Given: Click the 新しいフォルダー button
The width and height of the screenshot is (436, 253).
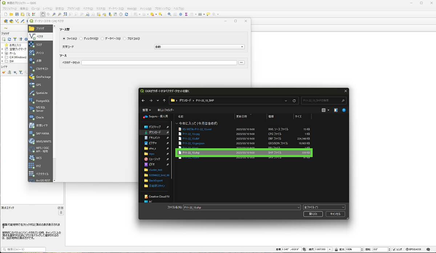Looking at the screenshot, I should click(x=166, y=110).
